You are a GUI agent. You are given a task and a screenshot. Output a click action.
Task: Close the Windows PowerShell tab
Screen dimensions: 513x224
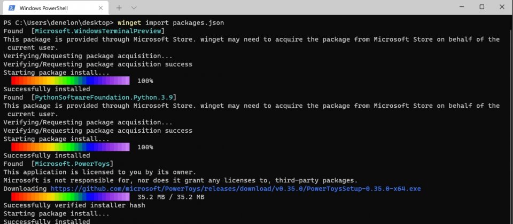click(x=100, y=8)
